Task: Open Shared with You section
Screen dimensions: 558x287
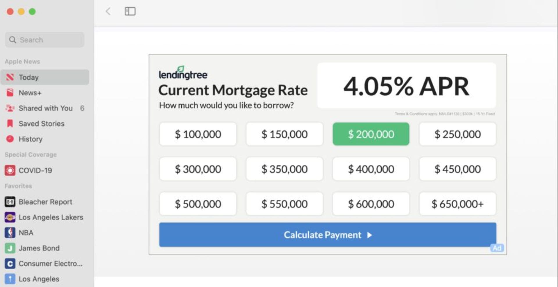Action: click(45, 108)
